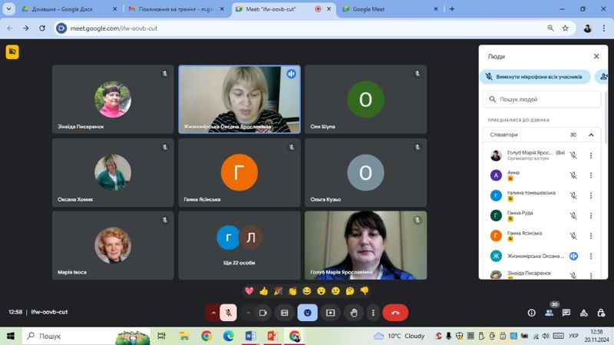Image resolution: width=614 pixels, height=345 pixels.
Task: Click the address bar URL
Action: pyautogui.click(x=114, y=28)
